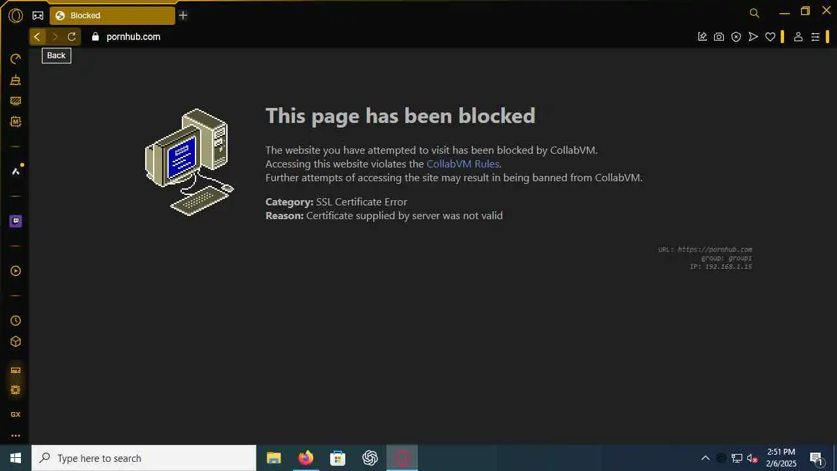Open History clock icon in sidebar
The image size is (837, 471).
coord(16,321)
